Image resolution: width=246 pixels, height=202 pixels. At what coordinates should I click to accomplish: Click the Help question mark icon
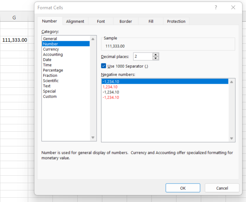(x=216, y=7)
